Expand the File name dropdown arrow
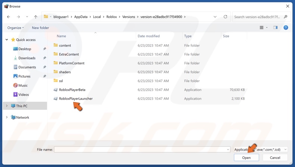 (228, 150)
